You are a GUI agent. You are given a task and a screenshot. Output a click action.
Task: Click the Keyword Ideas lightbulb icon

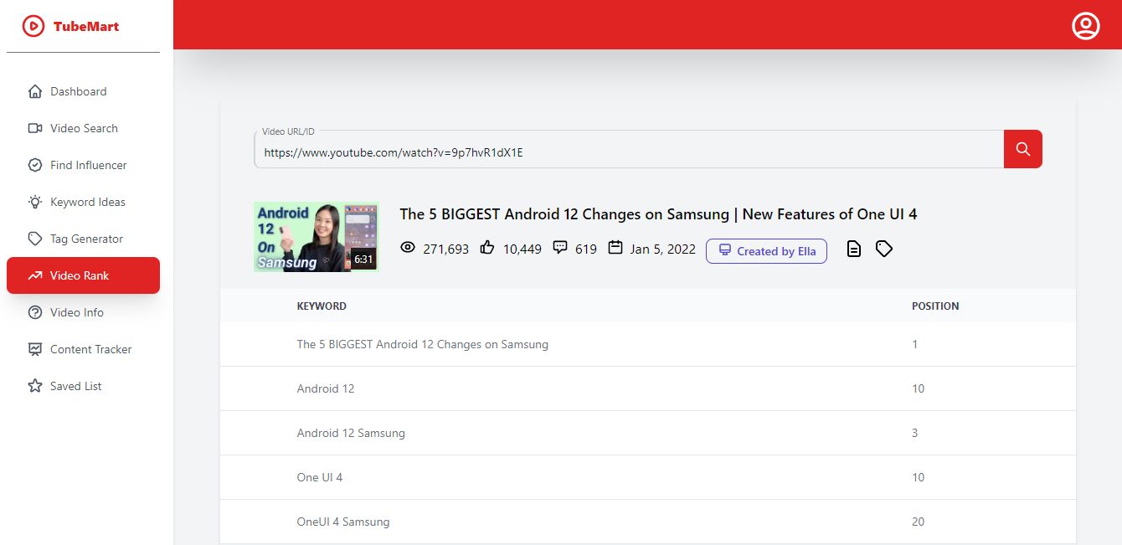(35, 202)
